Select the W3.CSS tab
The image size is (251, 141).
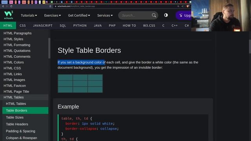[x=149, y=25]
